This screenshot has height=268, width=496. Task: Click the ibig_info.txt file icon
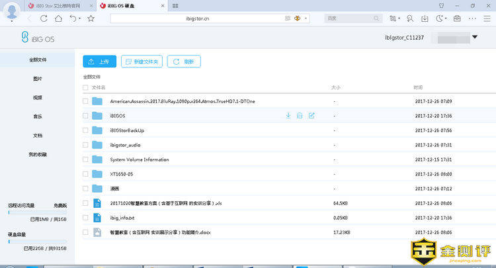pyautogui.click(x=97, y=218)
